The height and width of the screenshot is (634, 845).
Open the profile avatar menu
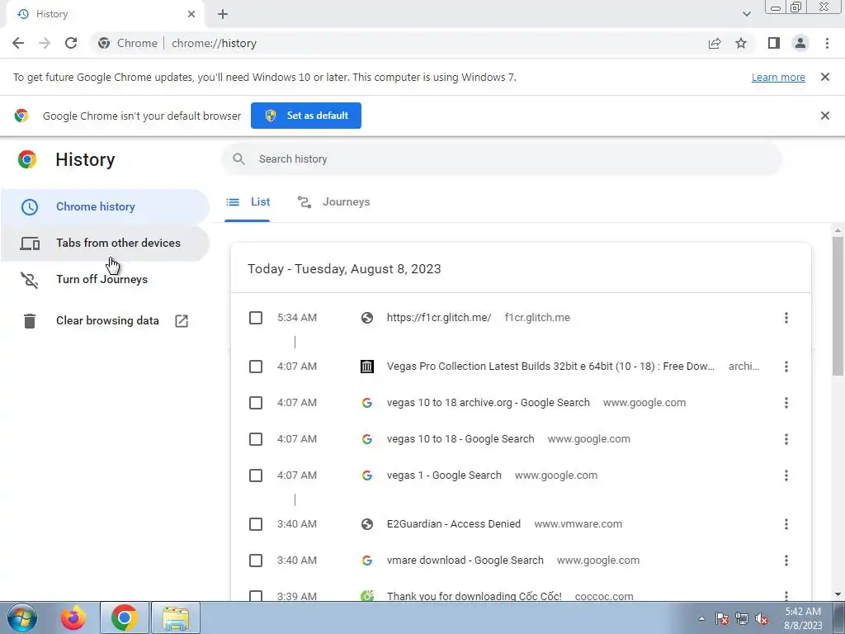[800, 43]
